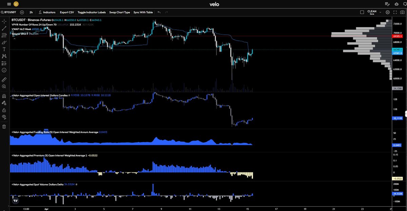Expand the layout dropdown arrow next to CLEAN
The image size is (407, 211).
click(380, 12)
